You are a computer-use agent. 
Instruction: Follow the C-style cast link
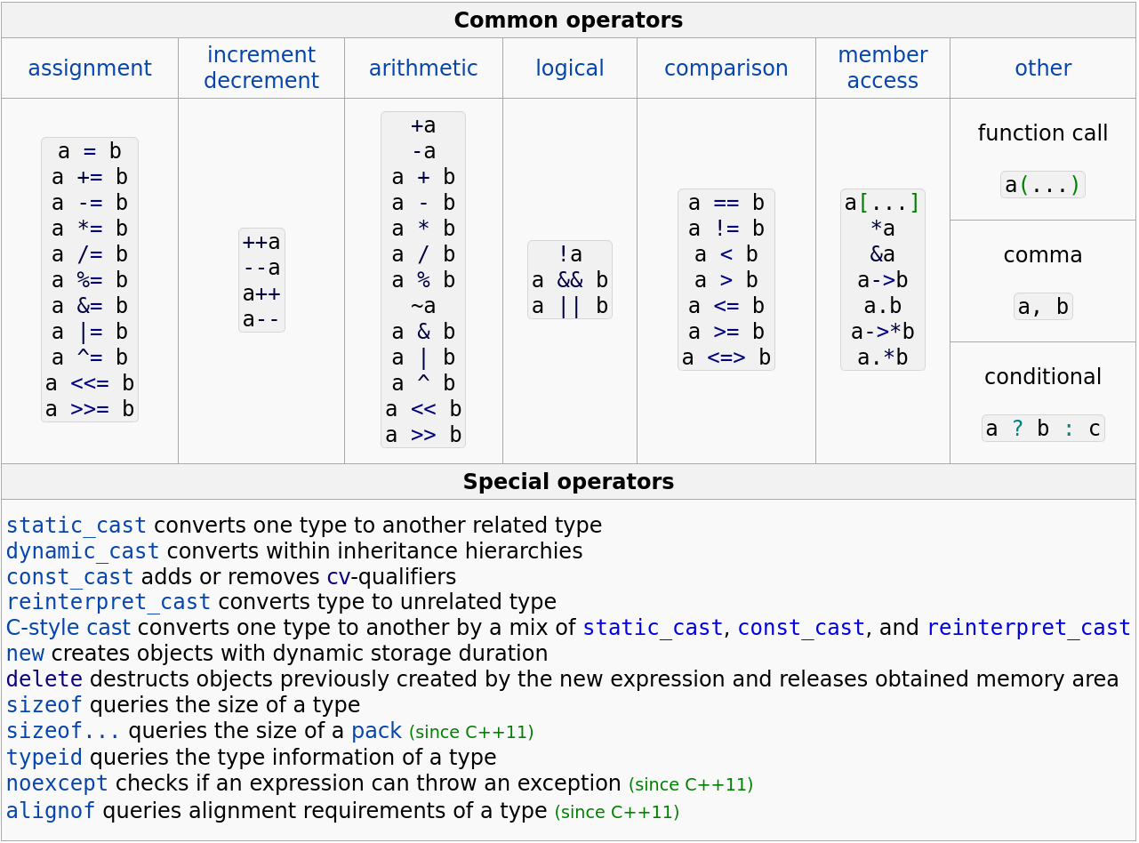click(x=68, y=628)
